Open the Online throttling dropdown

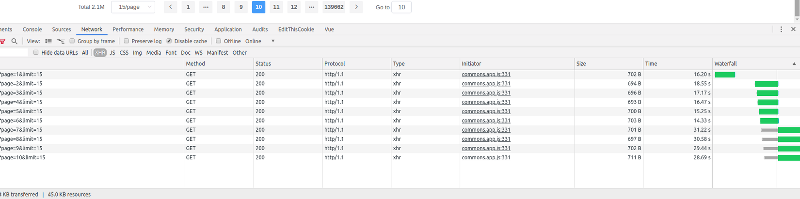(x=260, y=41)
